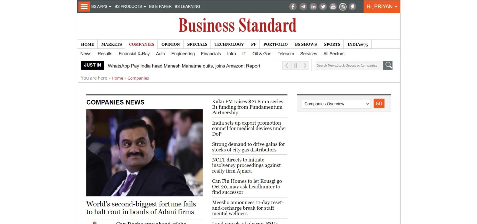The width and height of the screenshot is (477, 224).
Task: Click the Home breadcrumb link
Action: [117, 78]
